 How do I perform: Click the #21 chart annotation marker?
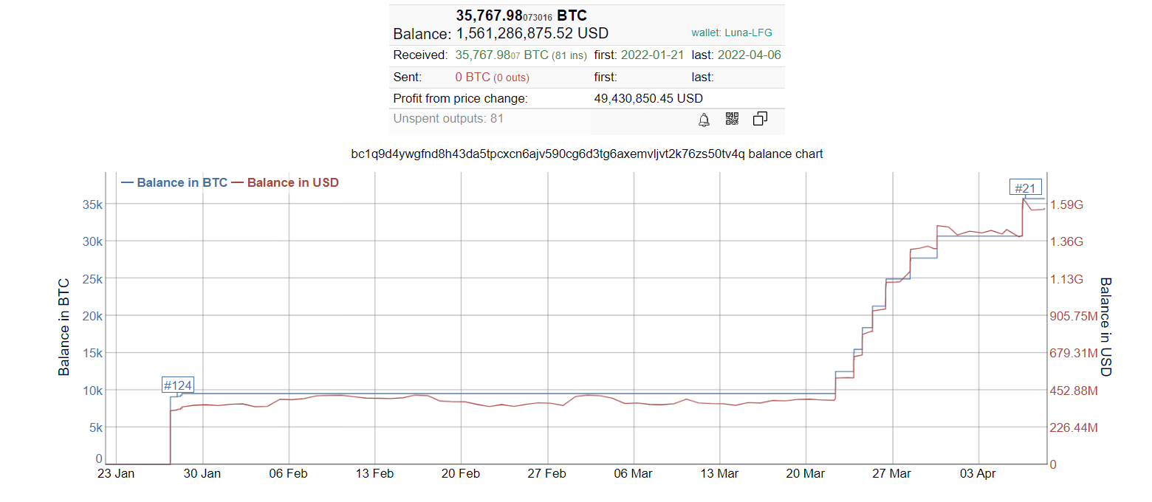click(1025, 188)
